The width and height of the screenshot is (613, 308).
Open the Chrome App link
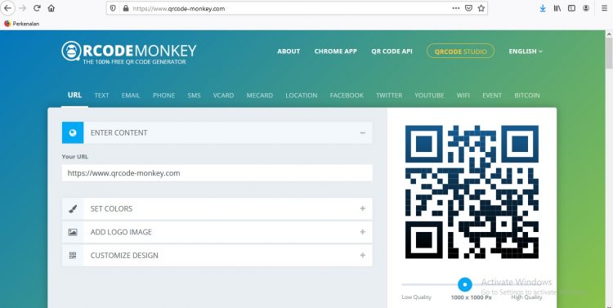[x=335, y=51]
